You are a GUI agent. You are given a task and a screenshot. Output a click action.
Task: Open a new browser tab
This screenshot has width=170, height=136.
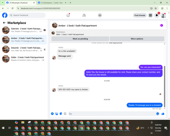point(70,3)
